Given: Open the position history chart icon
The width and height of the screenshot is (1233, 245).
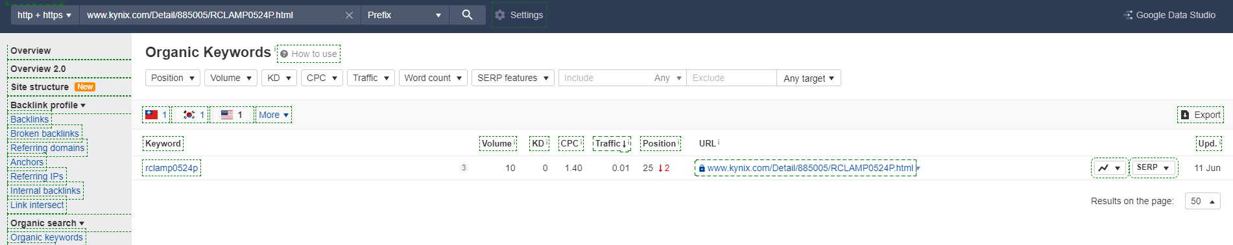Looking at the screenshot, I should coord(1110,168).
